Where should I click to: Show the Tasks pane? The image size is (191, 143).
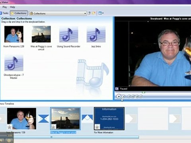click(4, 13)
